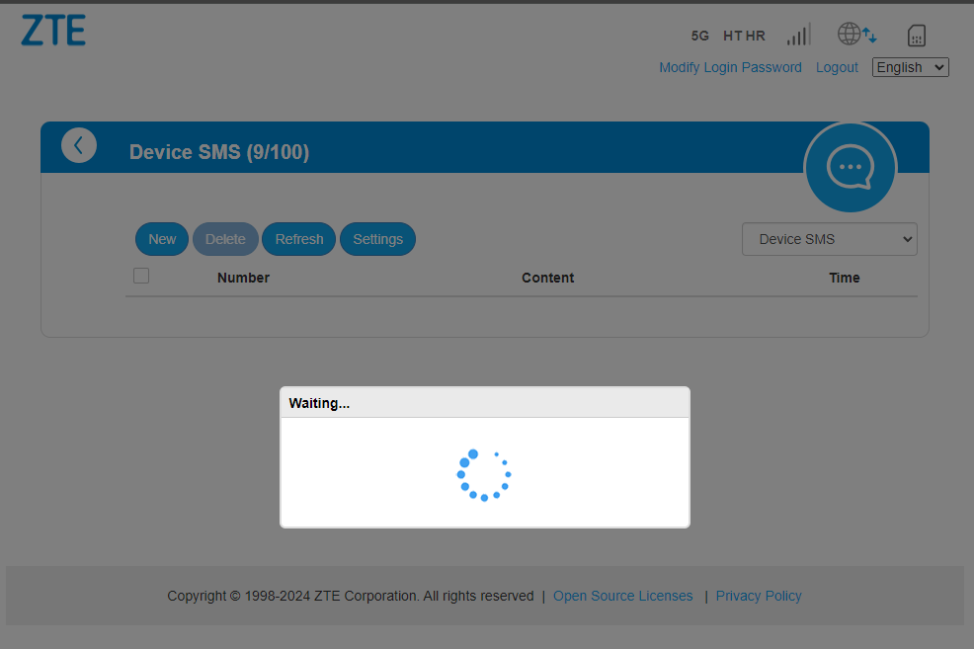Open SMS Settings
The height and width of the screenshot is (649, 974).
tap(377, 239)
